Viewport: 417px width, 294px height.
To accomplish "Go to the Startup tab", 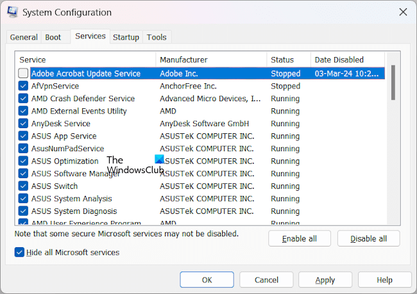I will 126,37.
